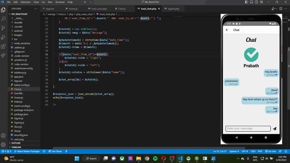
Task: Click the Go Live status bar button
Action: click(x=271, y=151)
